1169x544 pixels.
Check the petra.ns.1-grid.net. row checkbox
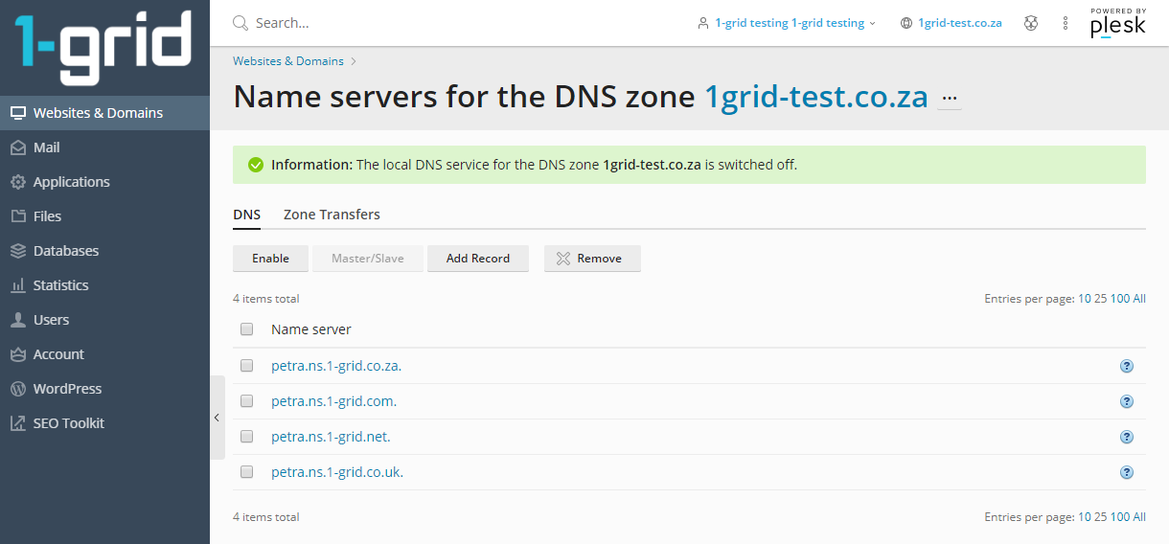click(247, 437)
